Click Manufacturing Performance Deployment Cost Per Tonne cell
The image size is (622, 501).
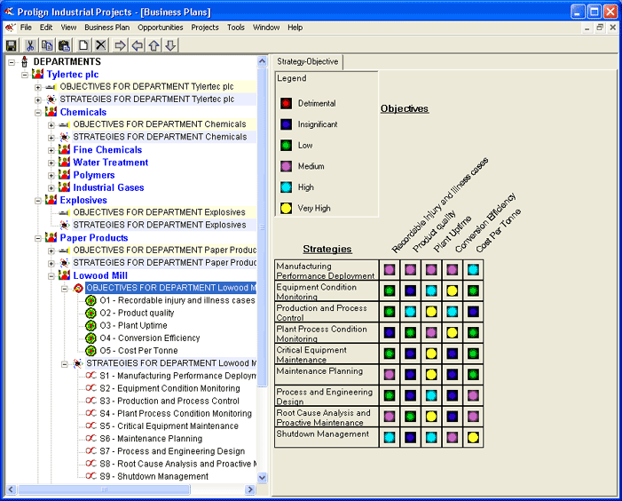(x=473, y=270)
